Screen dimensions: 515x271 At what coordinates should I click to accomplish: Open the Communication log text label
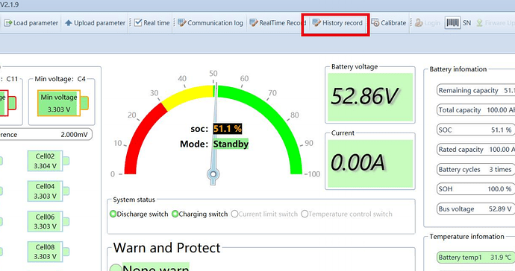point(215,23)
